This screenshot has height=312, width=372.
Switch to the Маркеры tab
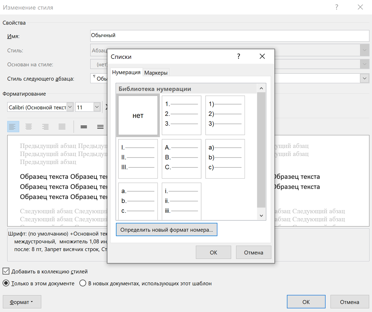click(156, 72)
